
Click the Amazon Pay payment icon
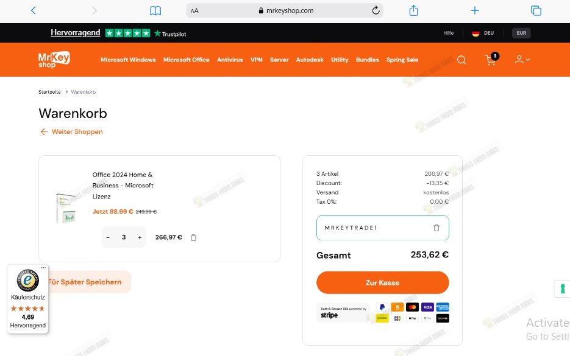pos(397,307)
